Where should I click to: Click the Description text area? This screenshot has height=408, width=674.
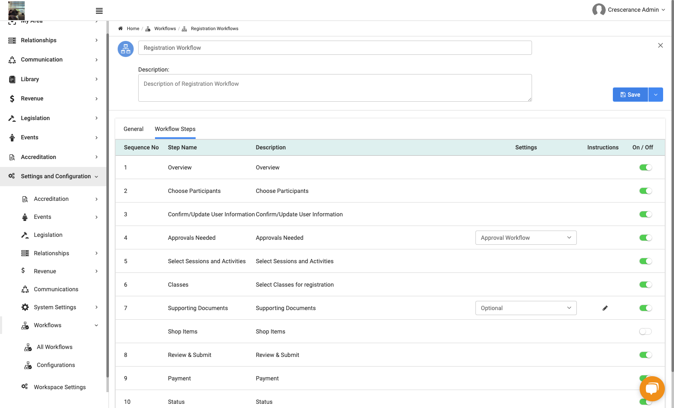(x=335, y=88)
